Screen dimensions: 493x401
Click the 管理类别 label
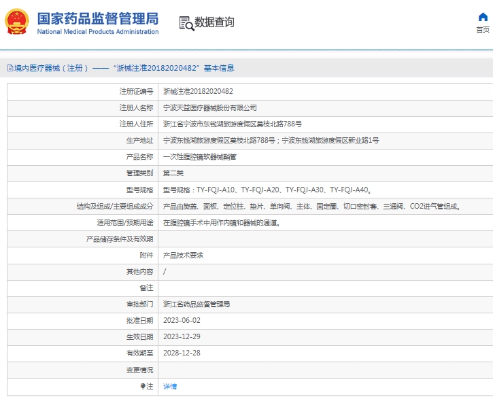pyautogui.click(x=140, y=173)
